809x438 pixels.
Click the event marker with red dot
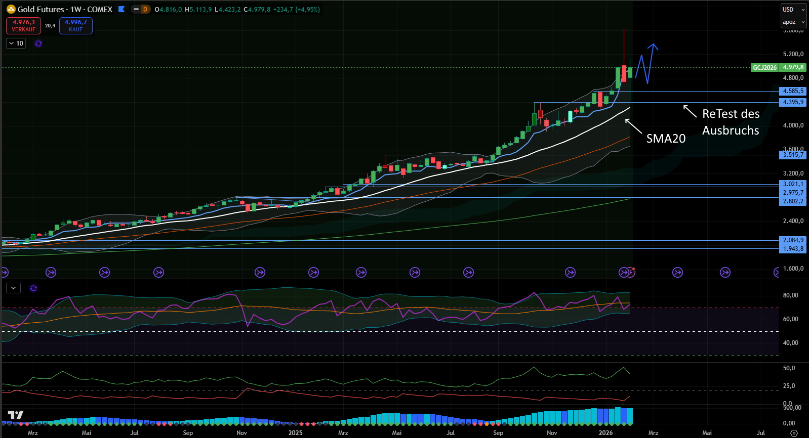coord(631,272)
